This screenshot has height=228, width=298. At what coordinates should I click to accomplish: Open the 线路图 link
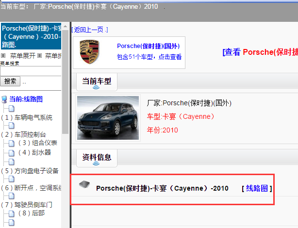coord(257,188)
